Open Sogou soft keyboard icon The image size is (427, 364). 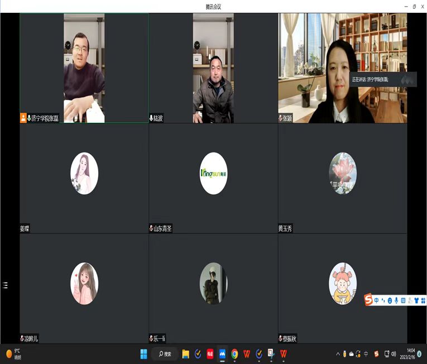tap(403, 300)
